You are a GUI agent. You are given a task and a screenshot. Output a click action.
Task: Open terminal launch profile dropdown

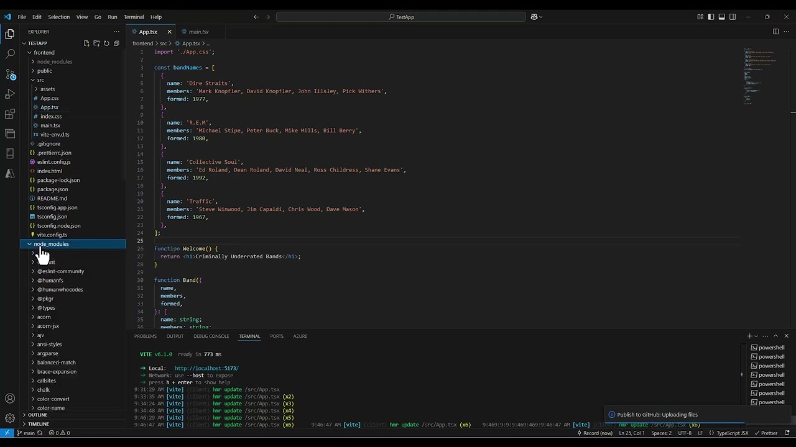[756, 336]
